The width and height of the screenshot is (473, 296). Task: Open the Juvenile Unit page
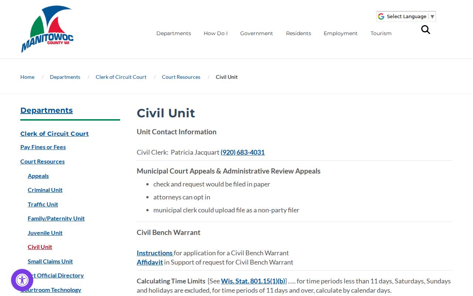tap(45, 233)
